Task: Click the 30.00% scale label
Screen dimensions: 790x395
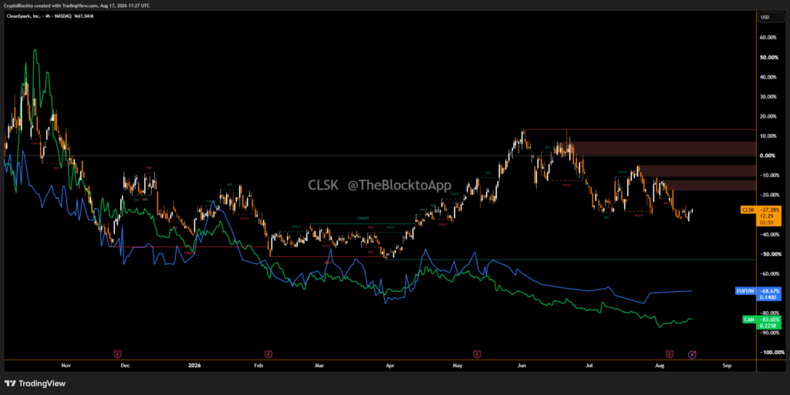Action: coord(768,96)
